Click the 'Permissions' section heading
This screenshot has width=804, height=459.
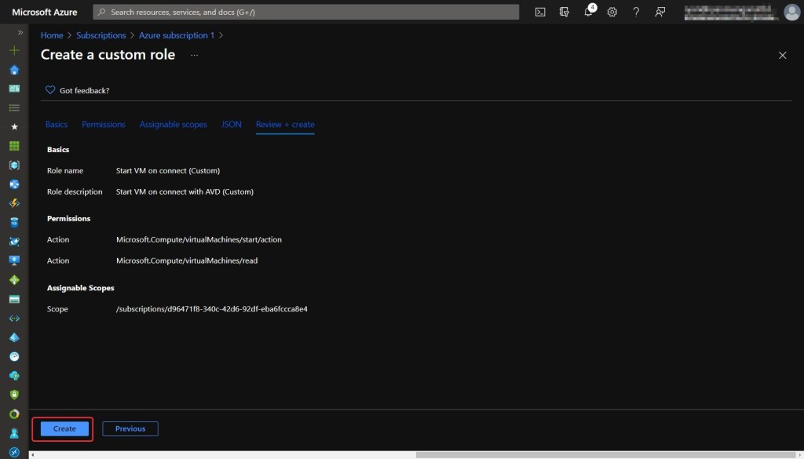tap(69, 219)
